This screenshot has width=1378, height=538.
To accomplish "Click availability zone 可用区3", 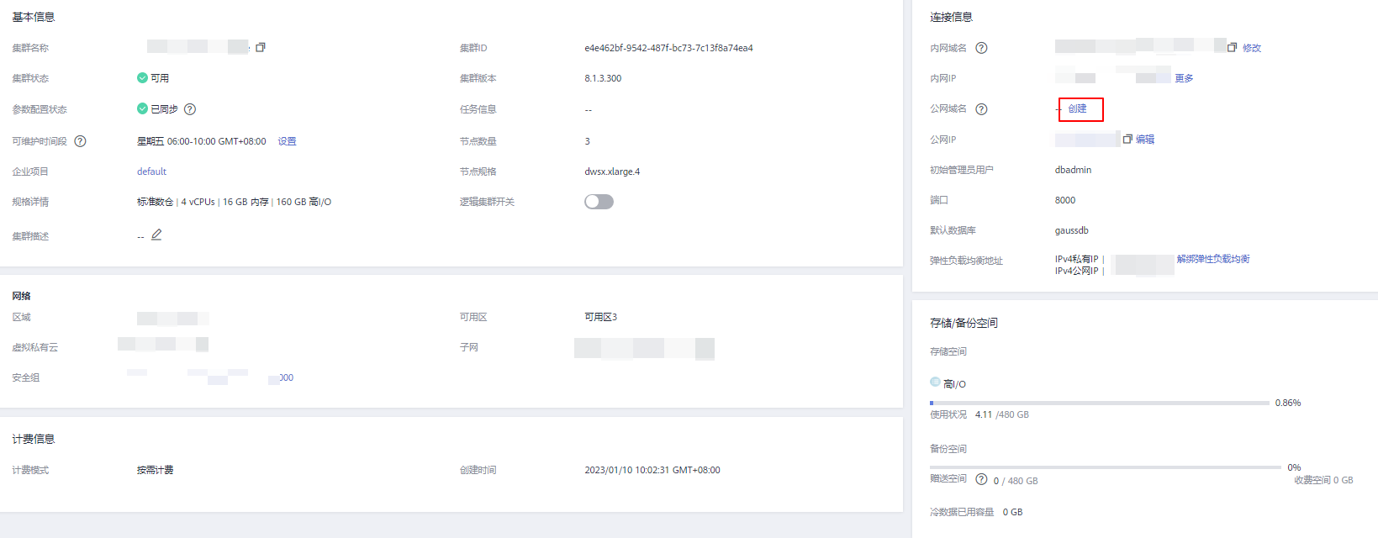I will pos(600,317).
